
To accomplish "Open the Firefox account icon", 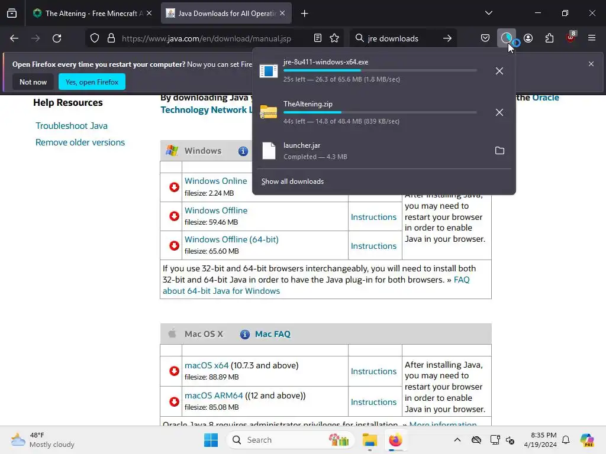I will coord(528,38).
